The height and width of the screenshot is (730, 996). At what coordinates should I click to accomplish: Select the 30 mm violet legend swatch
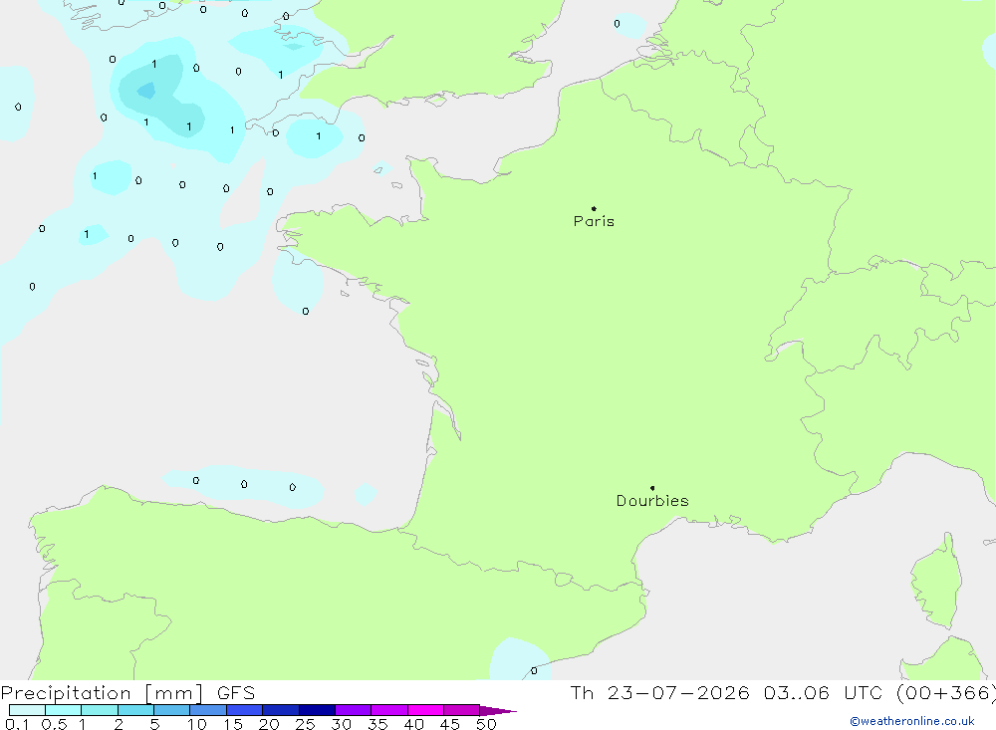click(x=354, y=710)
